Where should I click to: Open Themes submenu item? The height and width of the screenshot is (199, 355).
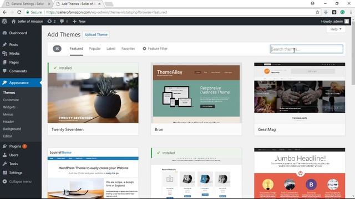(x=9, y=93)
